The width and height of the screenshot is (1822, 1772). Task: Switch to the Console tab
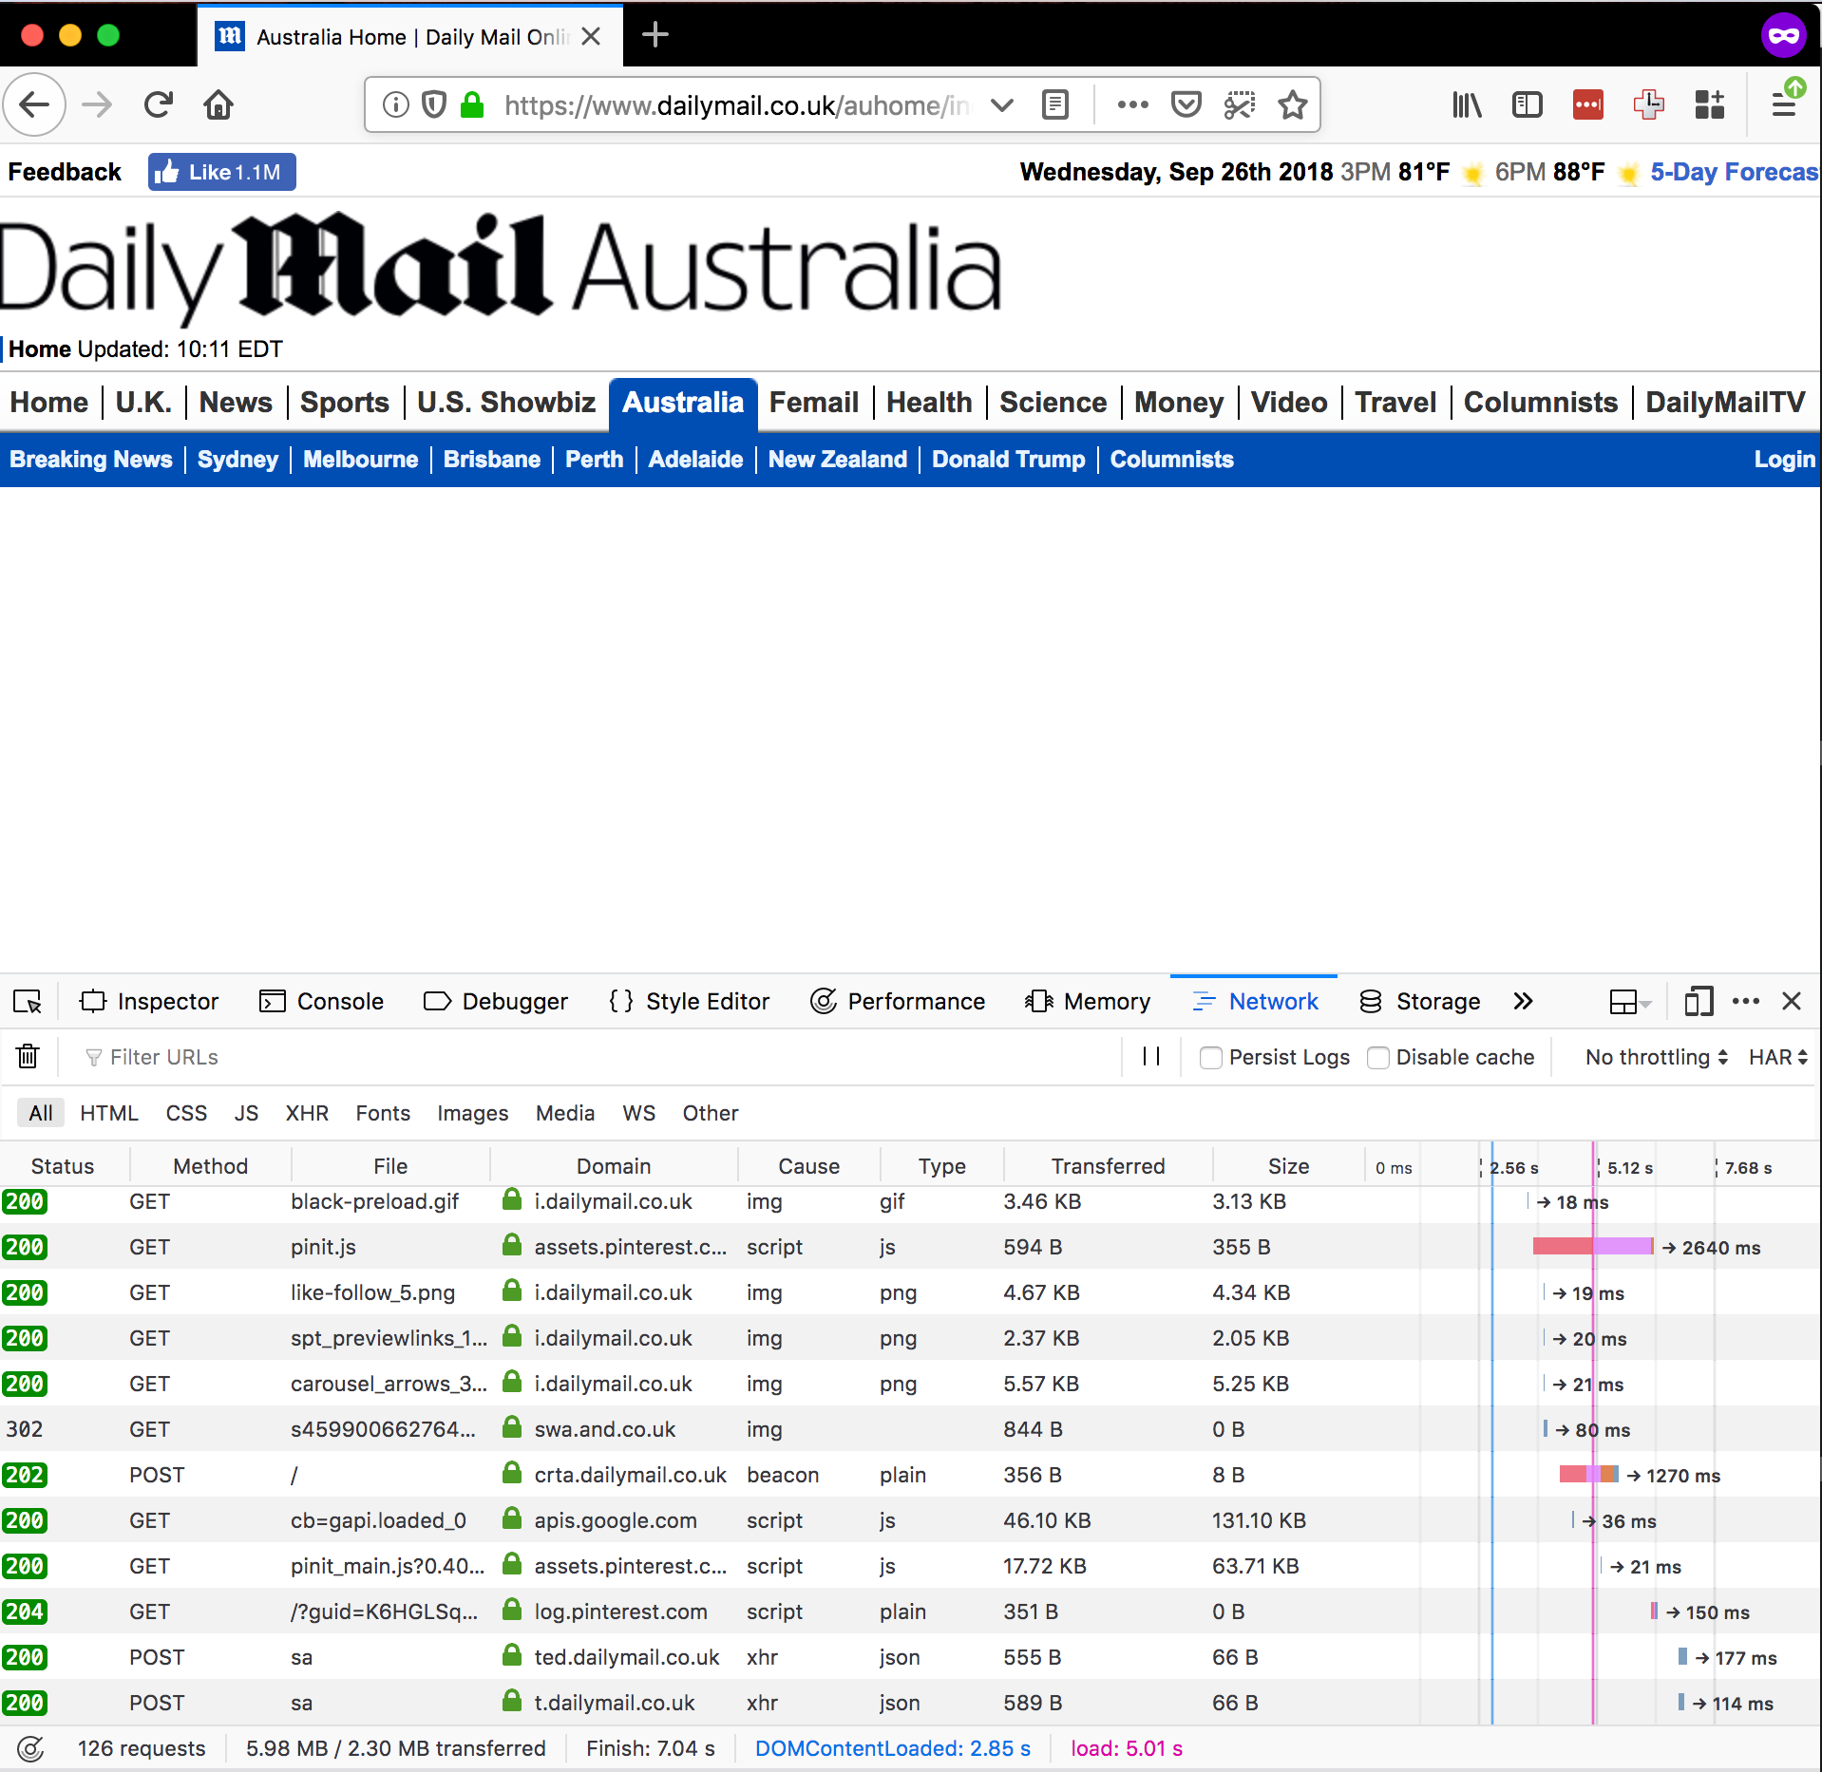[321, 1002]
